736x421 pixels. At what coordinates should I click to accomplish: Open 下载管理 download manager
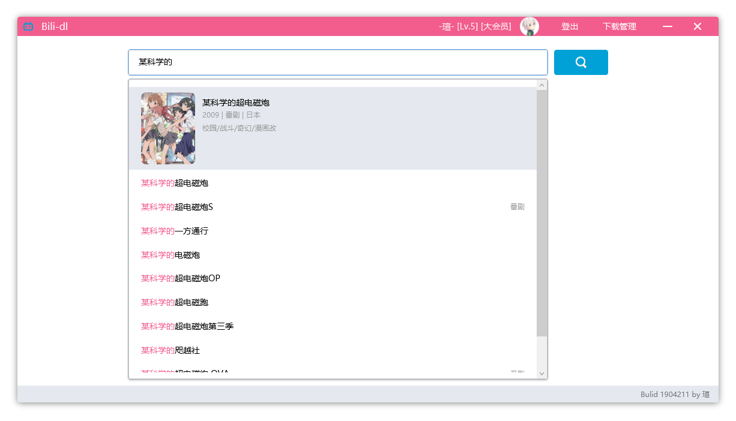[x=620, y=26]
